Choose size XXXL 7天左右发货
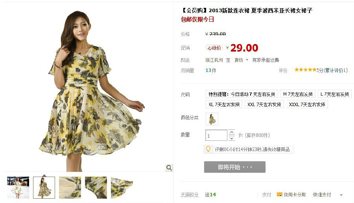The width and height of the screenshot is (354, 203). pos(307,104)
